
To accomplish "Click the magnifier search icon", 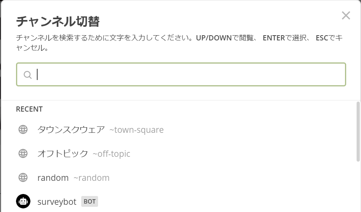I will click(x=28, y=75).
